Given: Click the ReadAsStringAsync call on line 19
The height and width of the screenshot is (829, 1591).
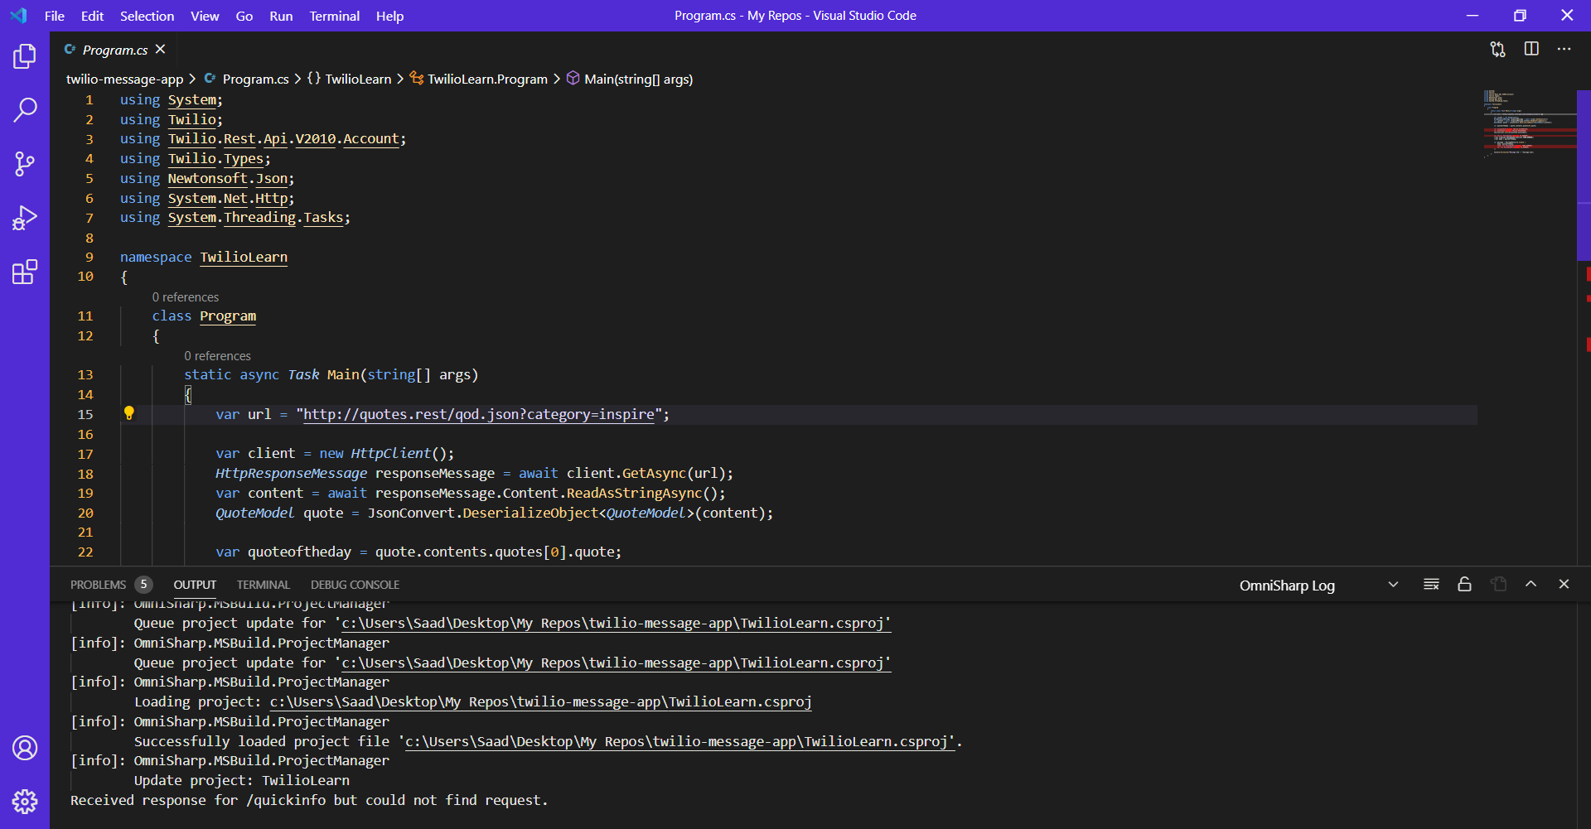Looking at the screenshot, I should click(x=634, y=494).
